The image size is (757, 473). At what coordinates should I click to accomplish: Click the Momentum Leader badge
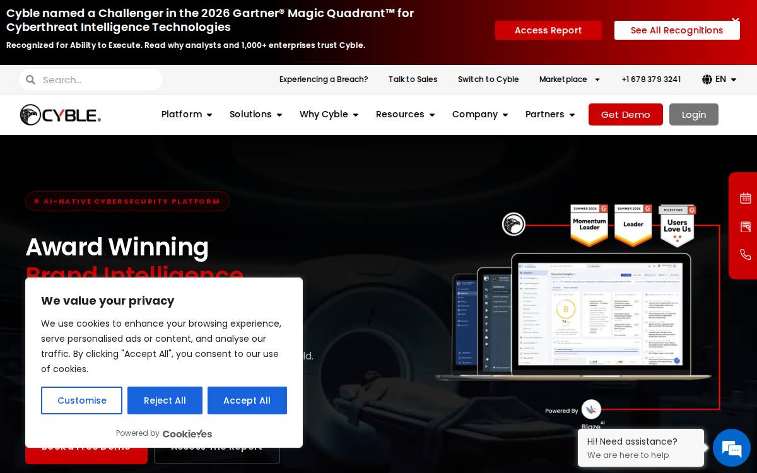(x=589, y=225)
